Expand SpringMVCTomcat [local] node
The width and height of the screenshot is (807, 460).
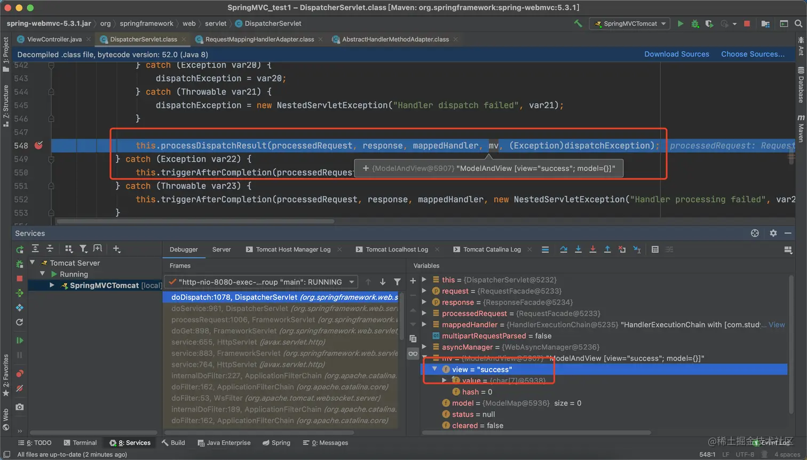[x=52, y=285]
